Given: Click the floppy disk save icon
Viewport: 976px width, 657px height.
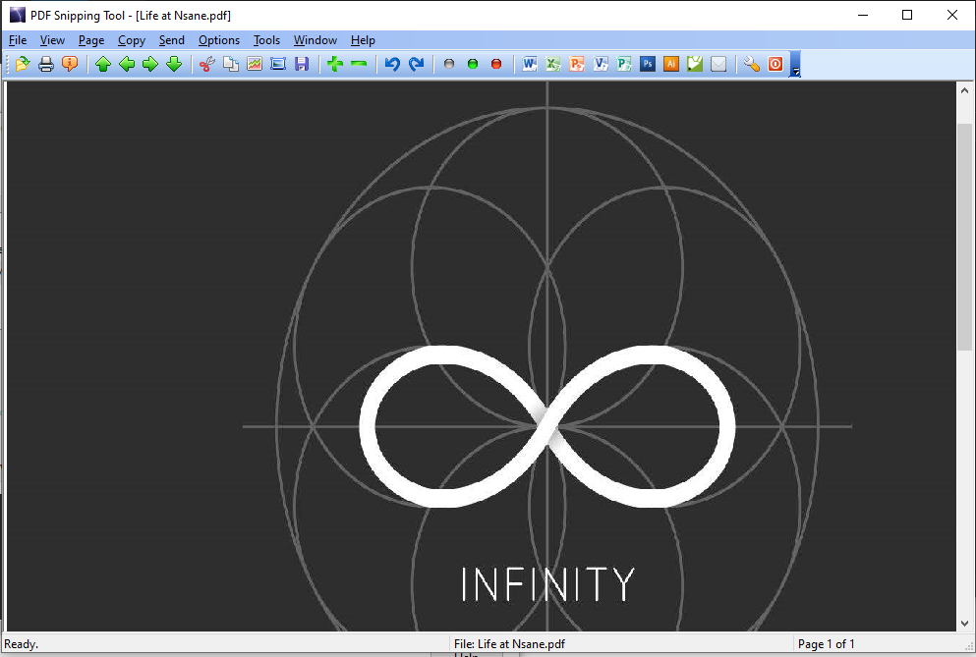Looking at the screenshot, I should tap(302, 64).
